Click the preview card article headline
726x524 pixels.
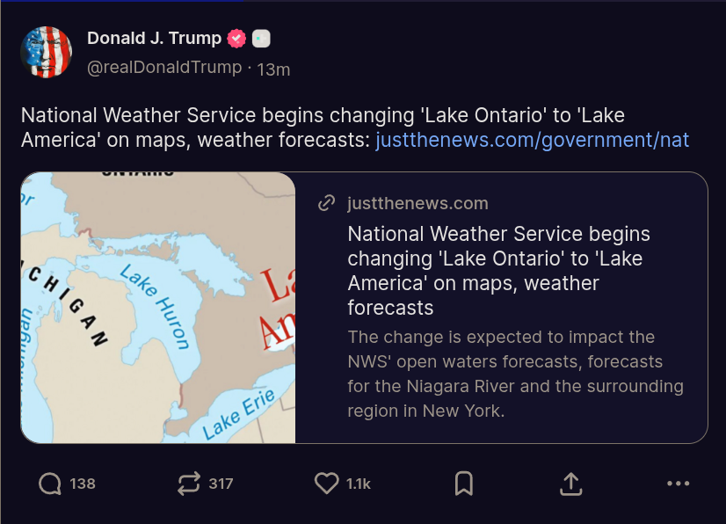(x=498, y=271)
